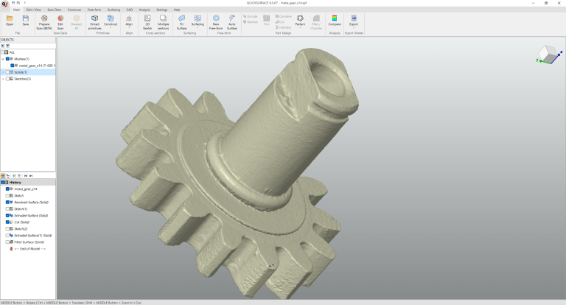Open the Edit Scan tool
The height and width of the screenshot is (305, 566).
point(60,22)
